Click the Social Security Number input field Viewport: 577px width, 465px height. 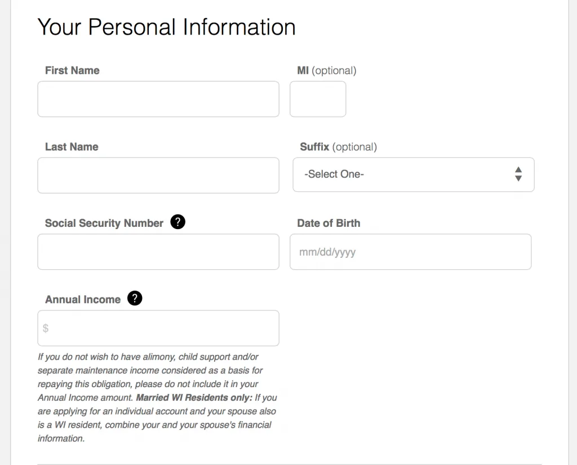(x=158, y=252)
